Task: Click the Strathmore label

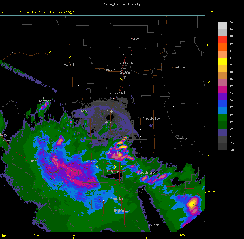Action: [x=146, y=173]
